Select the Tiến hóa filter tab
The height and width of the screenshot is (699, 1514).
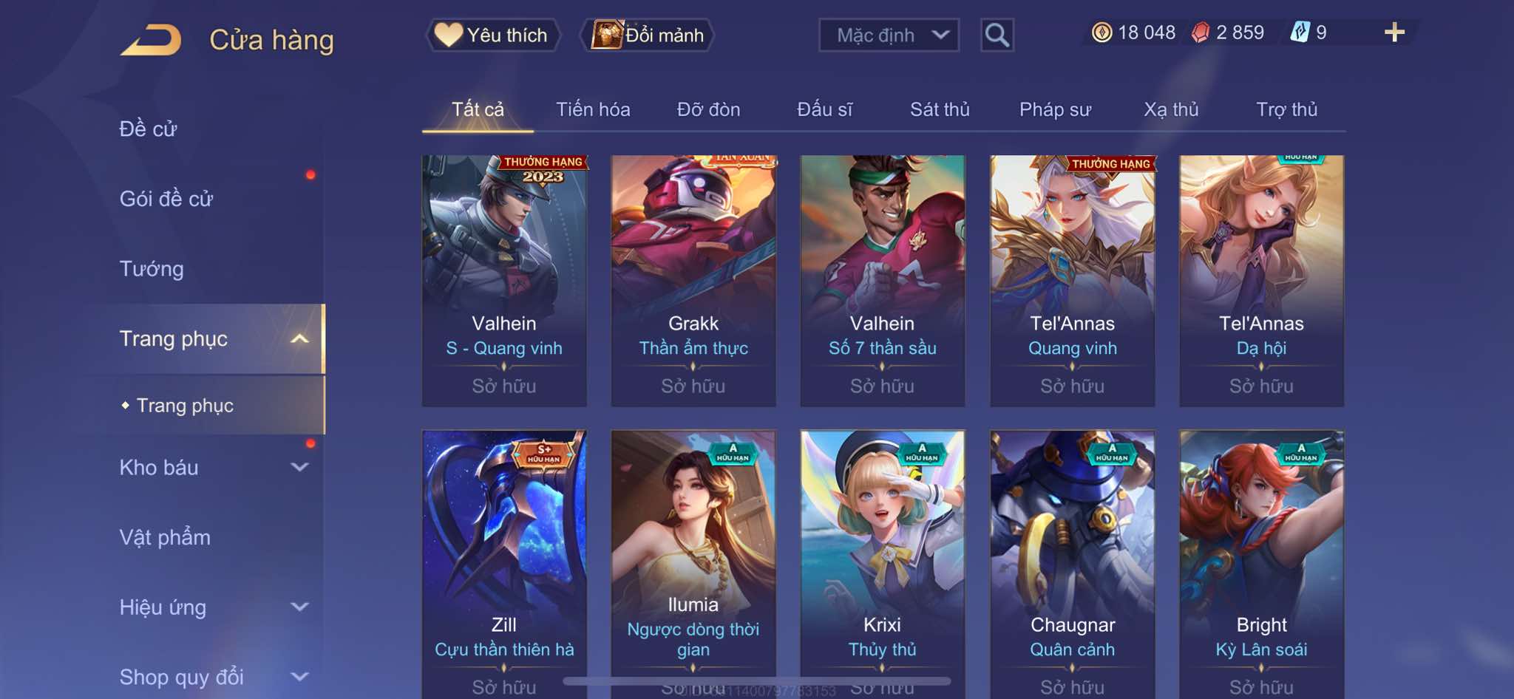pyautogui.click(x=593, y=109)
